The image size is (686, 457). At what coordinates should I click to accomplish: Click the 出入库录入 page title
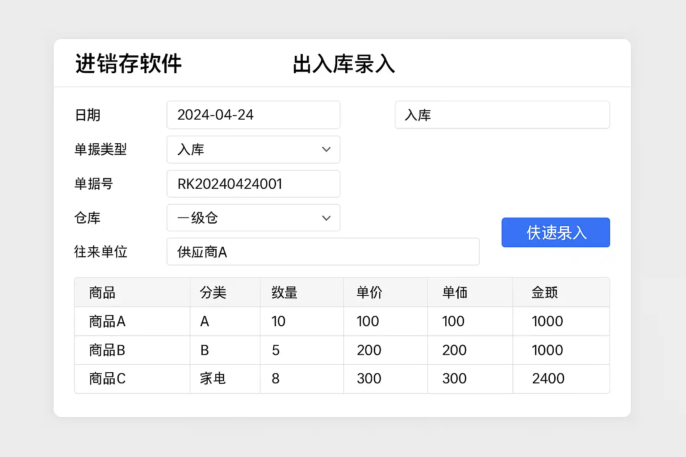point(343,64)
